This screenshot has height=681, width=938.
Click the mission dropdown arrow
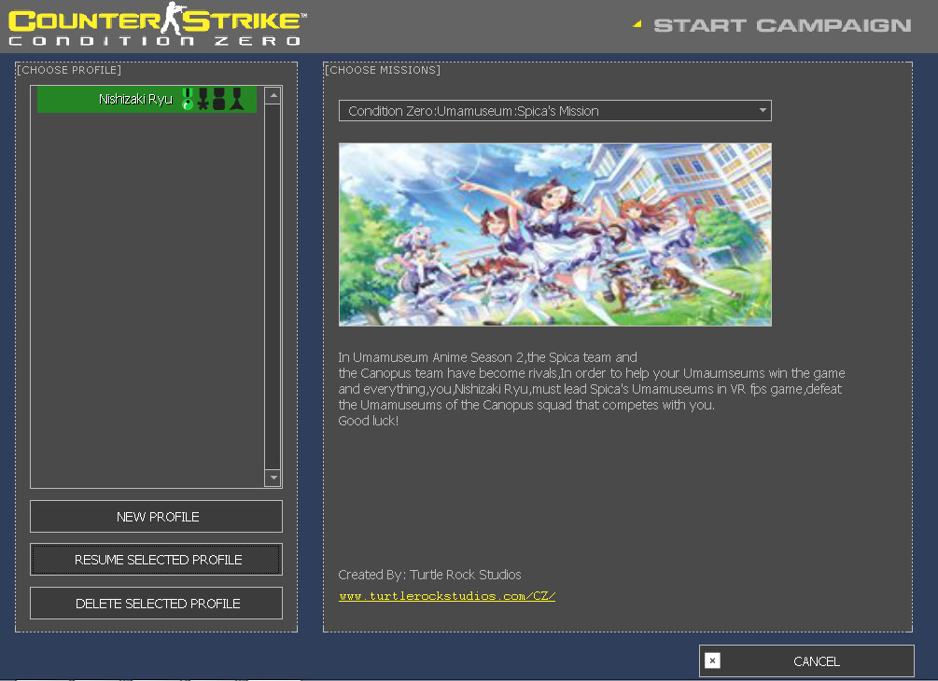tap(763, 111)
